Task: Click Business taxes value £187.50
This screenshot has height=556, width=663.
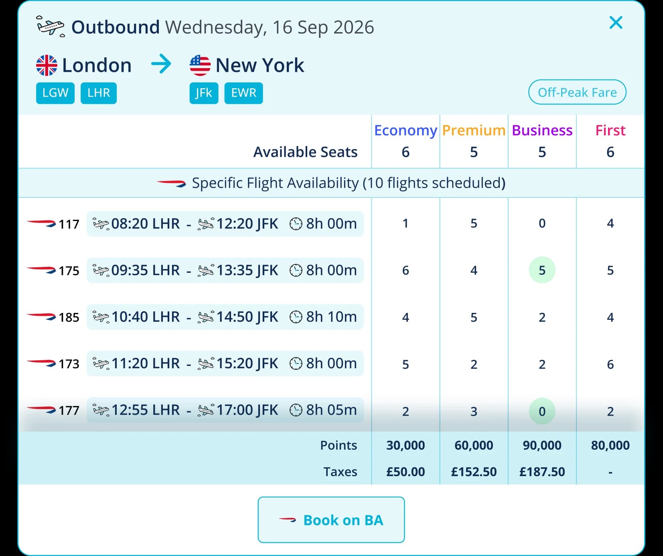Action: 542,472
